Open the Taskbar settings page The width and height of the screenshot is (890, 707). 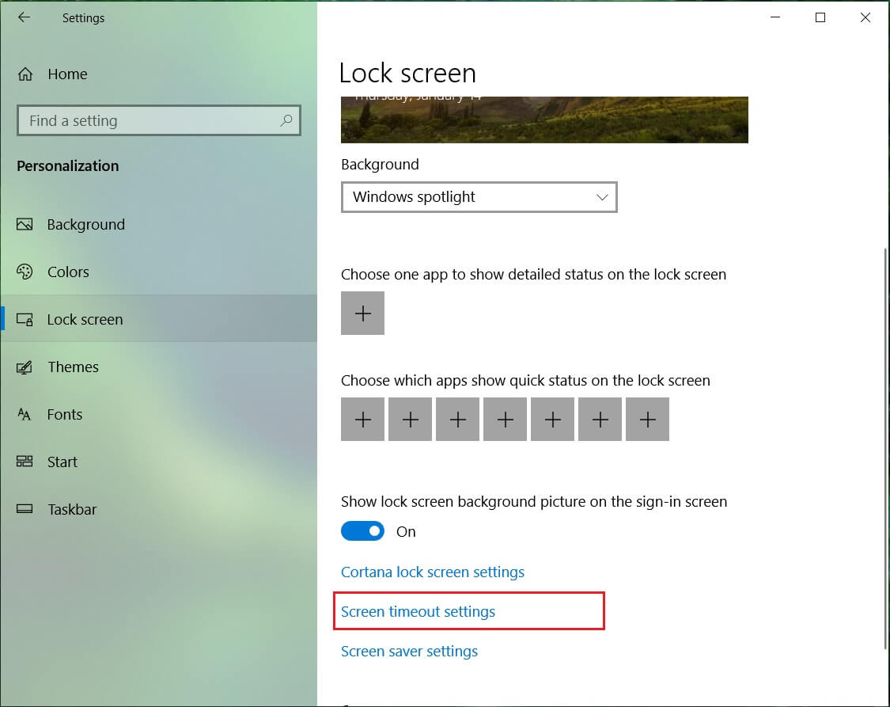(158, 509)
